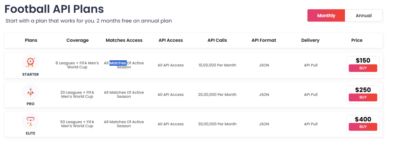The width and height of the screenshot is (396, 150).
Task: Buy the $250 Pro plan
Action: click(x=363, y=97)
